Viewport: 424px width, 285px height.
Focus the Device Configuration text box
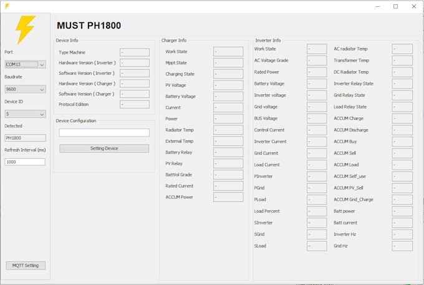104,132
